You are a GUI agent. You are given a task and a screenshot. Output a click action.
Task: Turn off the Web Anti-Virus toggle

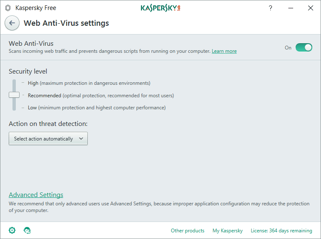(304, 47)
